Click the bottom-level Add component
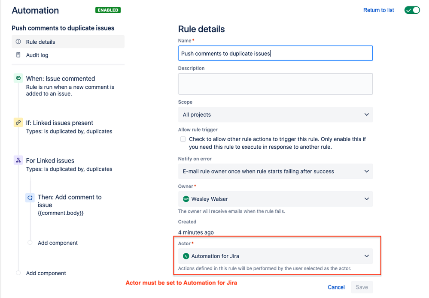Image resolution: width=429 pixels, height=298 pixels. (x=46, y=273)
